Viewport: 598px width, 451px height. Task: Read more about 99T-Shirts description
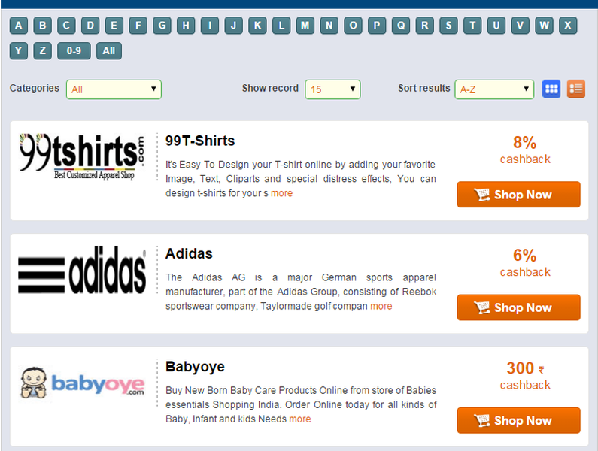coord(281,193)
